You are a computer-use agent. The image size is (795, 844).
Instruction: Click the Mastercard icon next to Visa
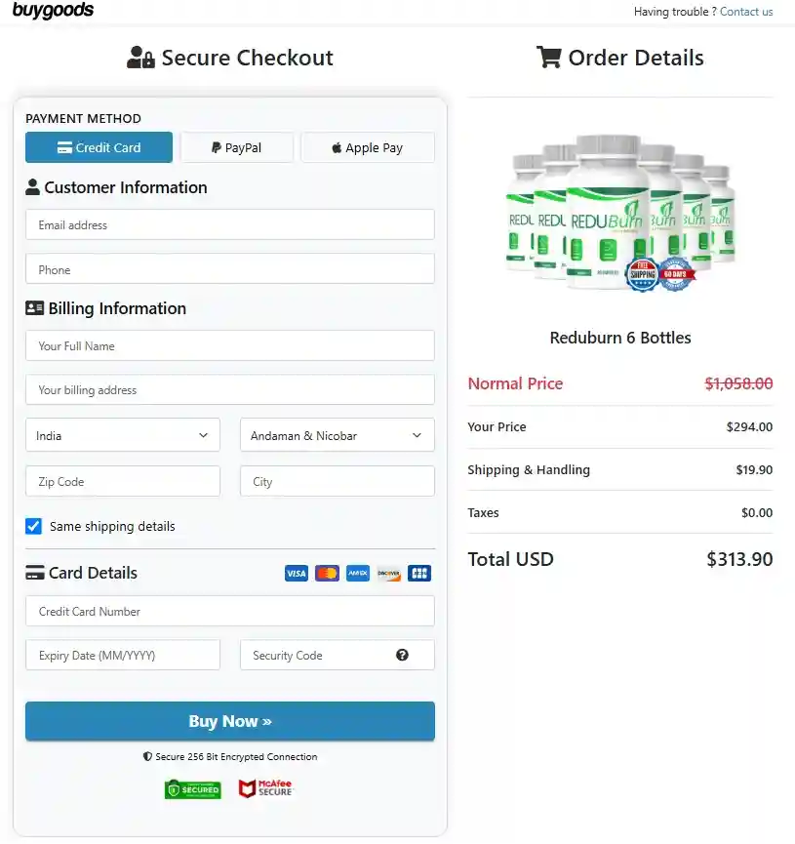(x=327, y=573)
